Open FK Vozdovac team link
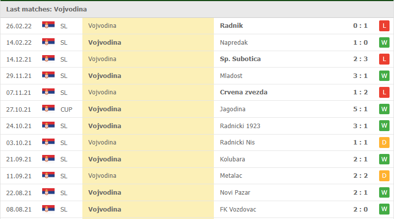394x219 pixels. (x=238, y=209)
